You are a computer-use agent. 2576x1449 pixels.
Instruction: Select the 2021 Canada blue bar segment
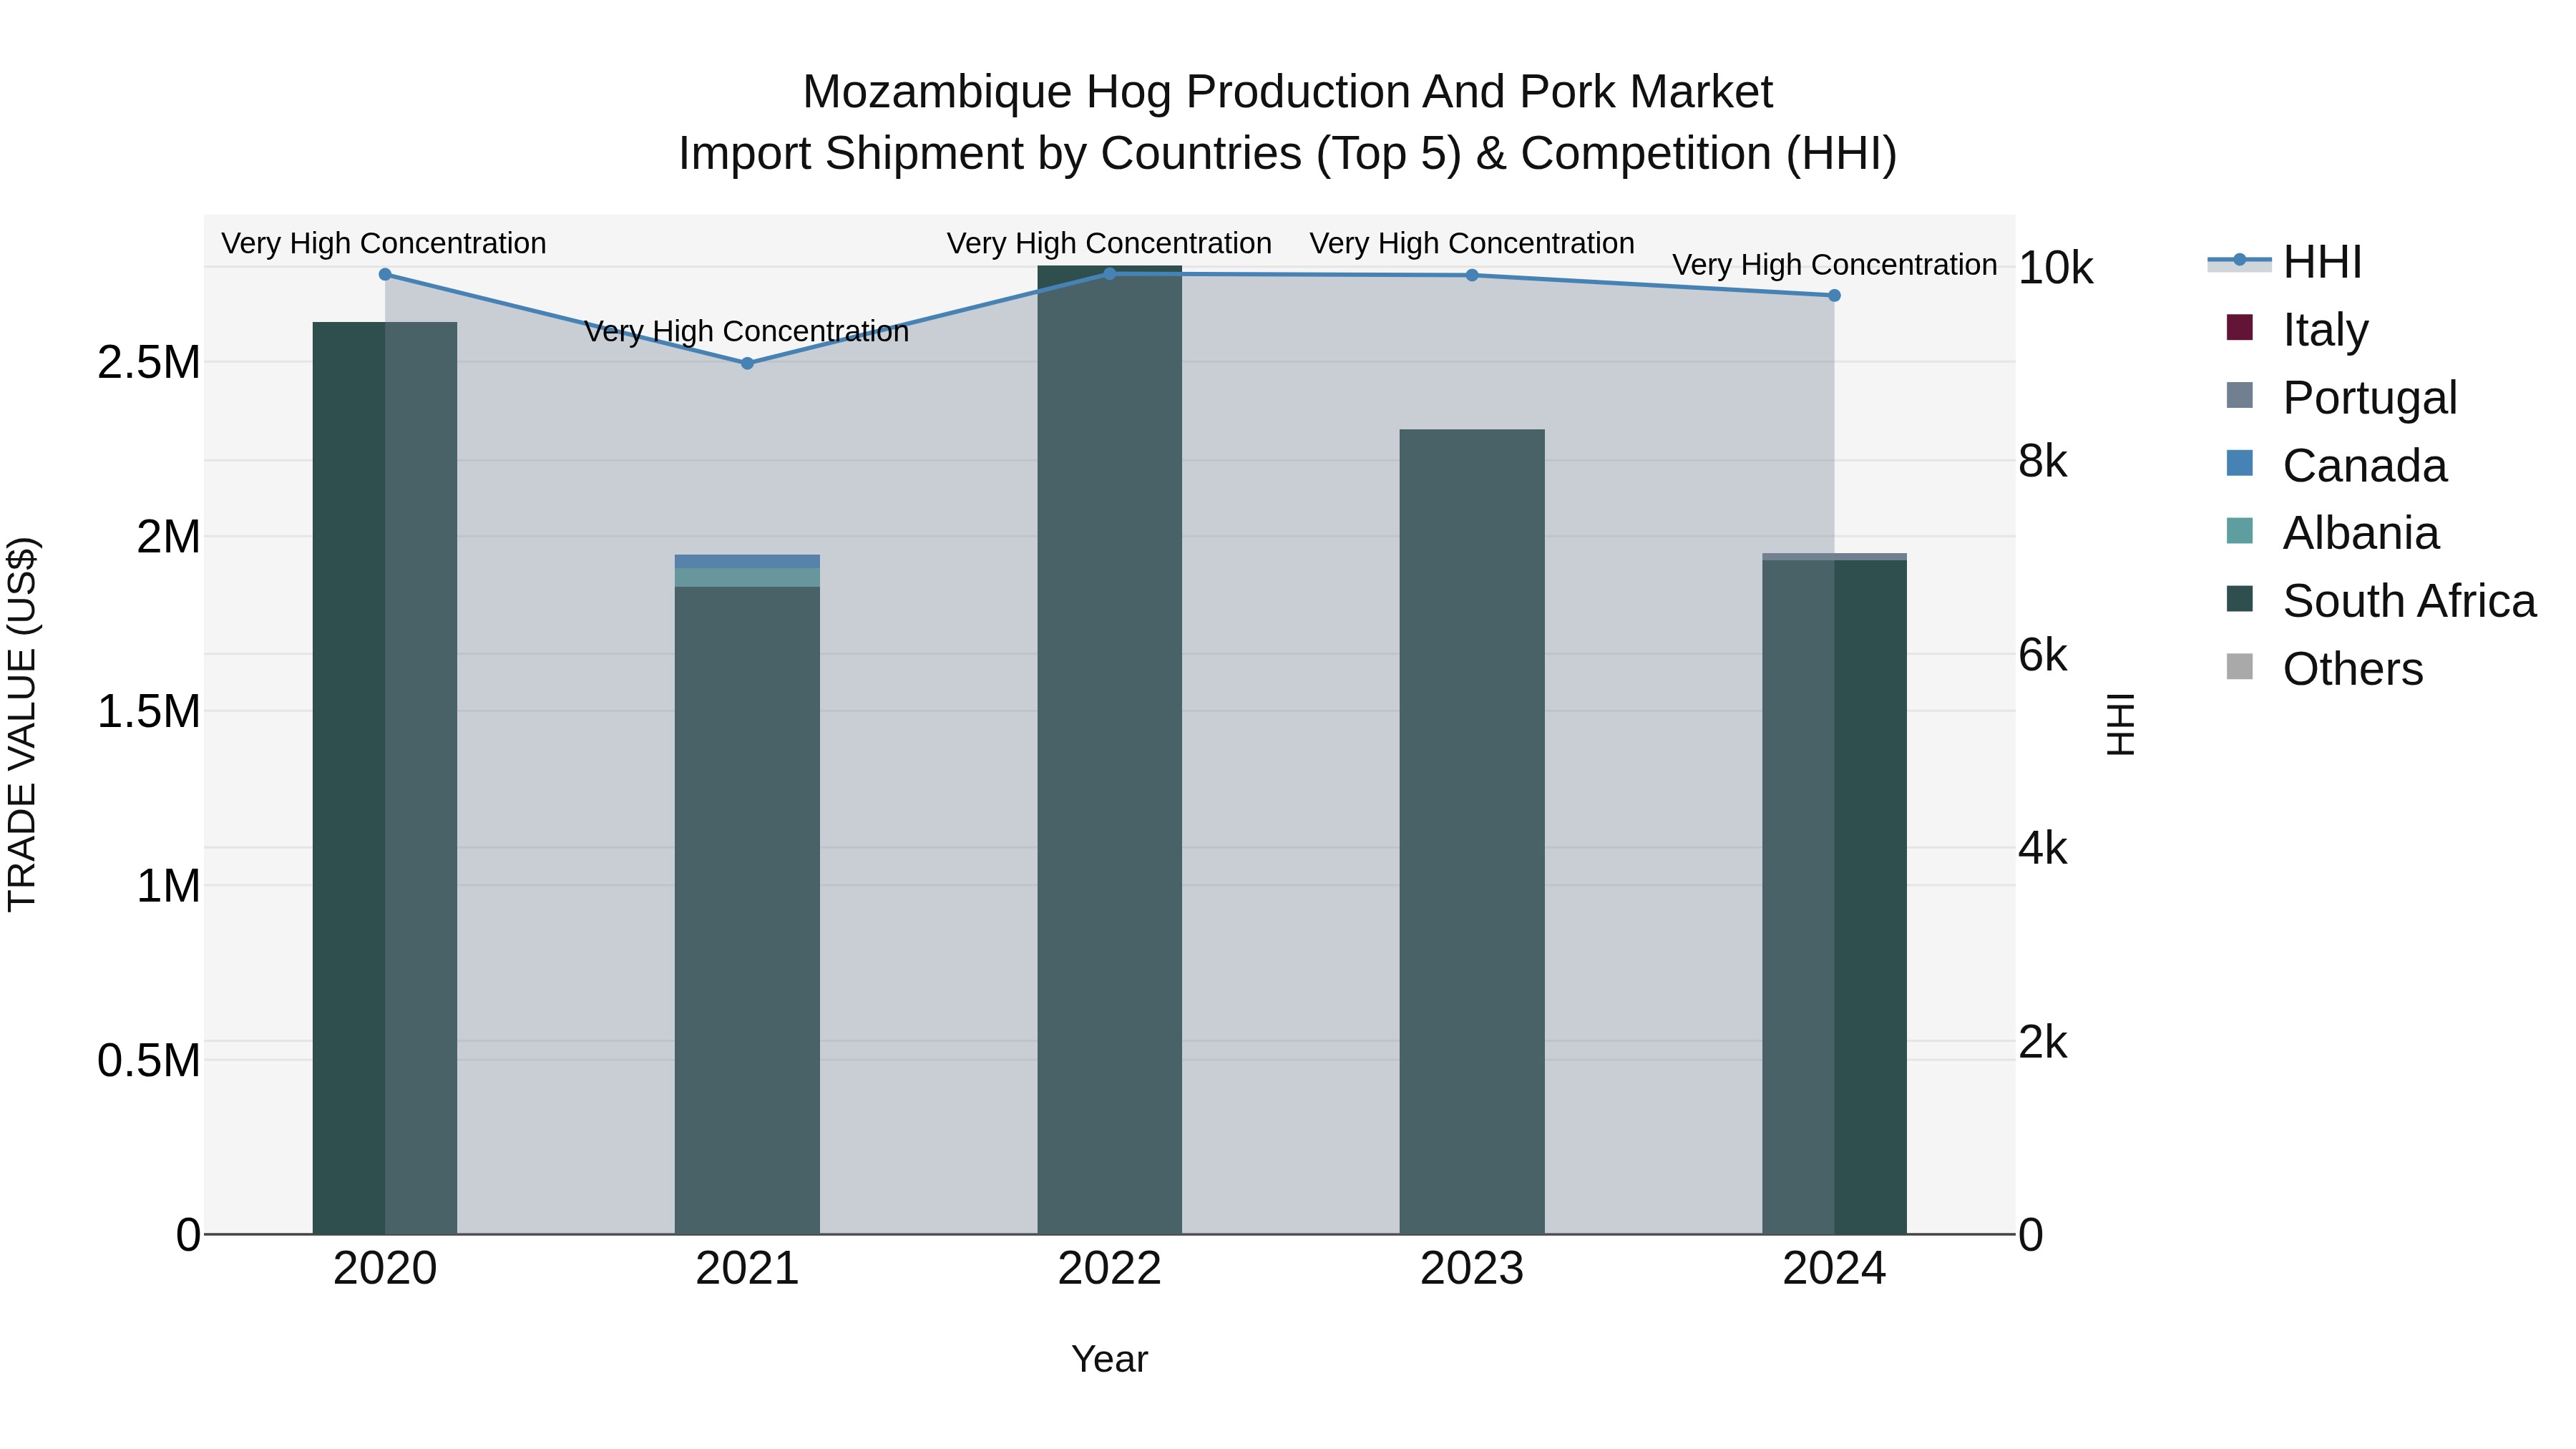click(747, 561)
